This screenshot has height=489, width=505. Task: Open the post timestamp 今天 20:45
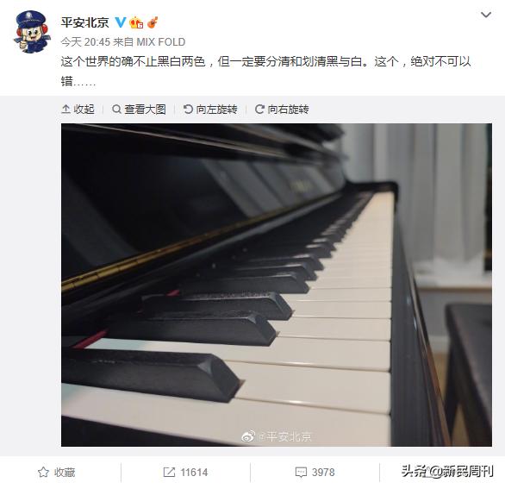pos(85,42)
